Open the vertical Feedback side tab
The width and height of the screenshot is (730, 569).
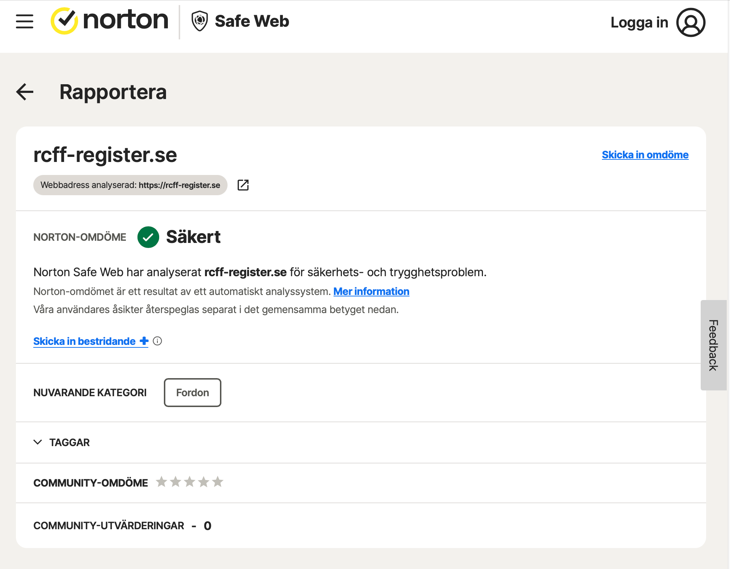(713, 345)
